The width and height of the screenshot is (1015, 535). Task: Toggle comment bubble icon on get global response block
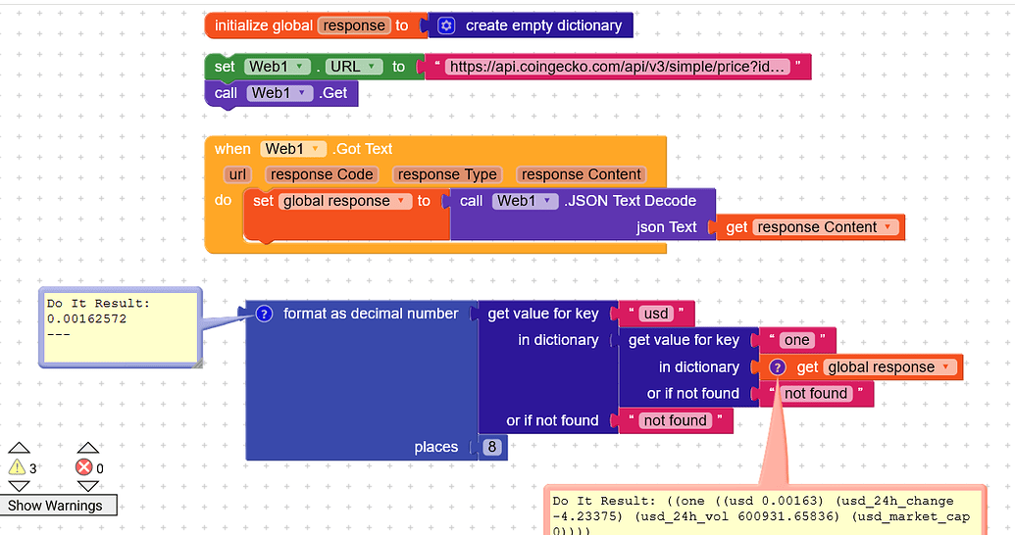coord(777,367)
